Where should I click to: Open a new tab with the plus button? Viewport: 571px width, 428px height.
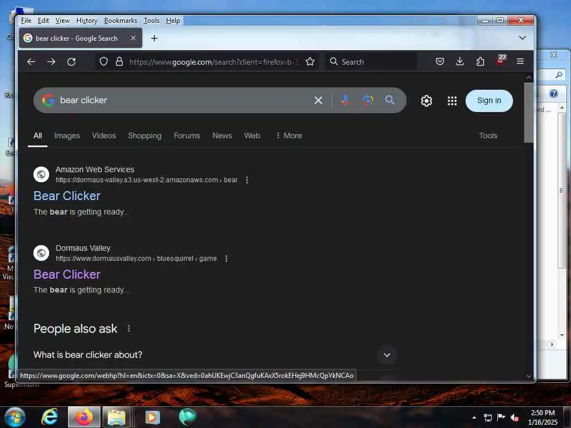(154, 38)
